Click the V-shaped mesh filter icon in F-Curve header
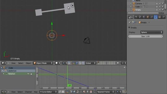 coord(81,92)
